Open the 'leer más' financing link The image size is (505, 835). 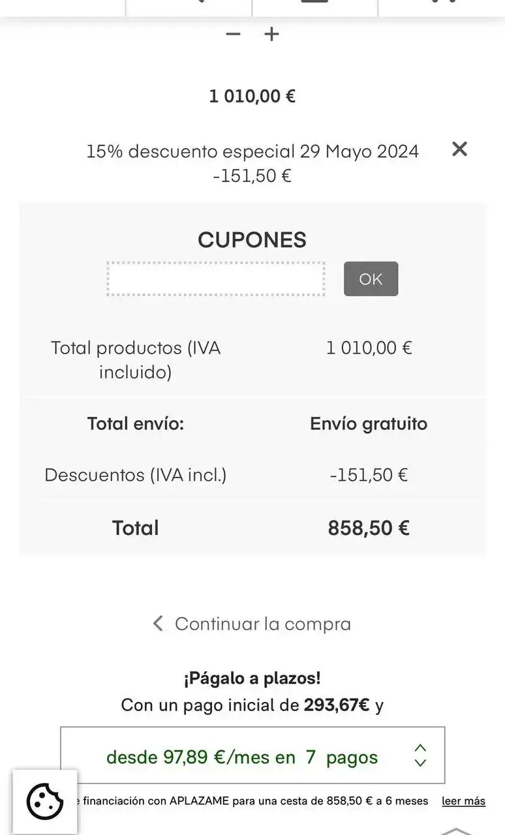click(x=463, y=801)
